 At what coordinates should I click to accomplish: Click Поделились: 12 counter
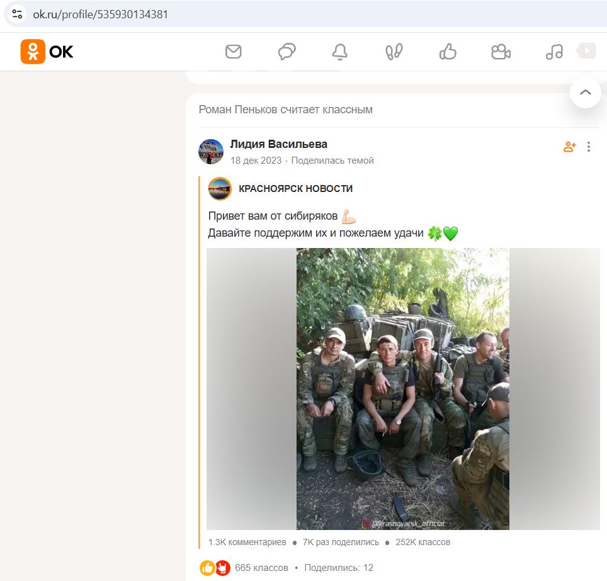(339, 568)
